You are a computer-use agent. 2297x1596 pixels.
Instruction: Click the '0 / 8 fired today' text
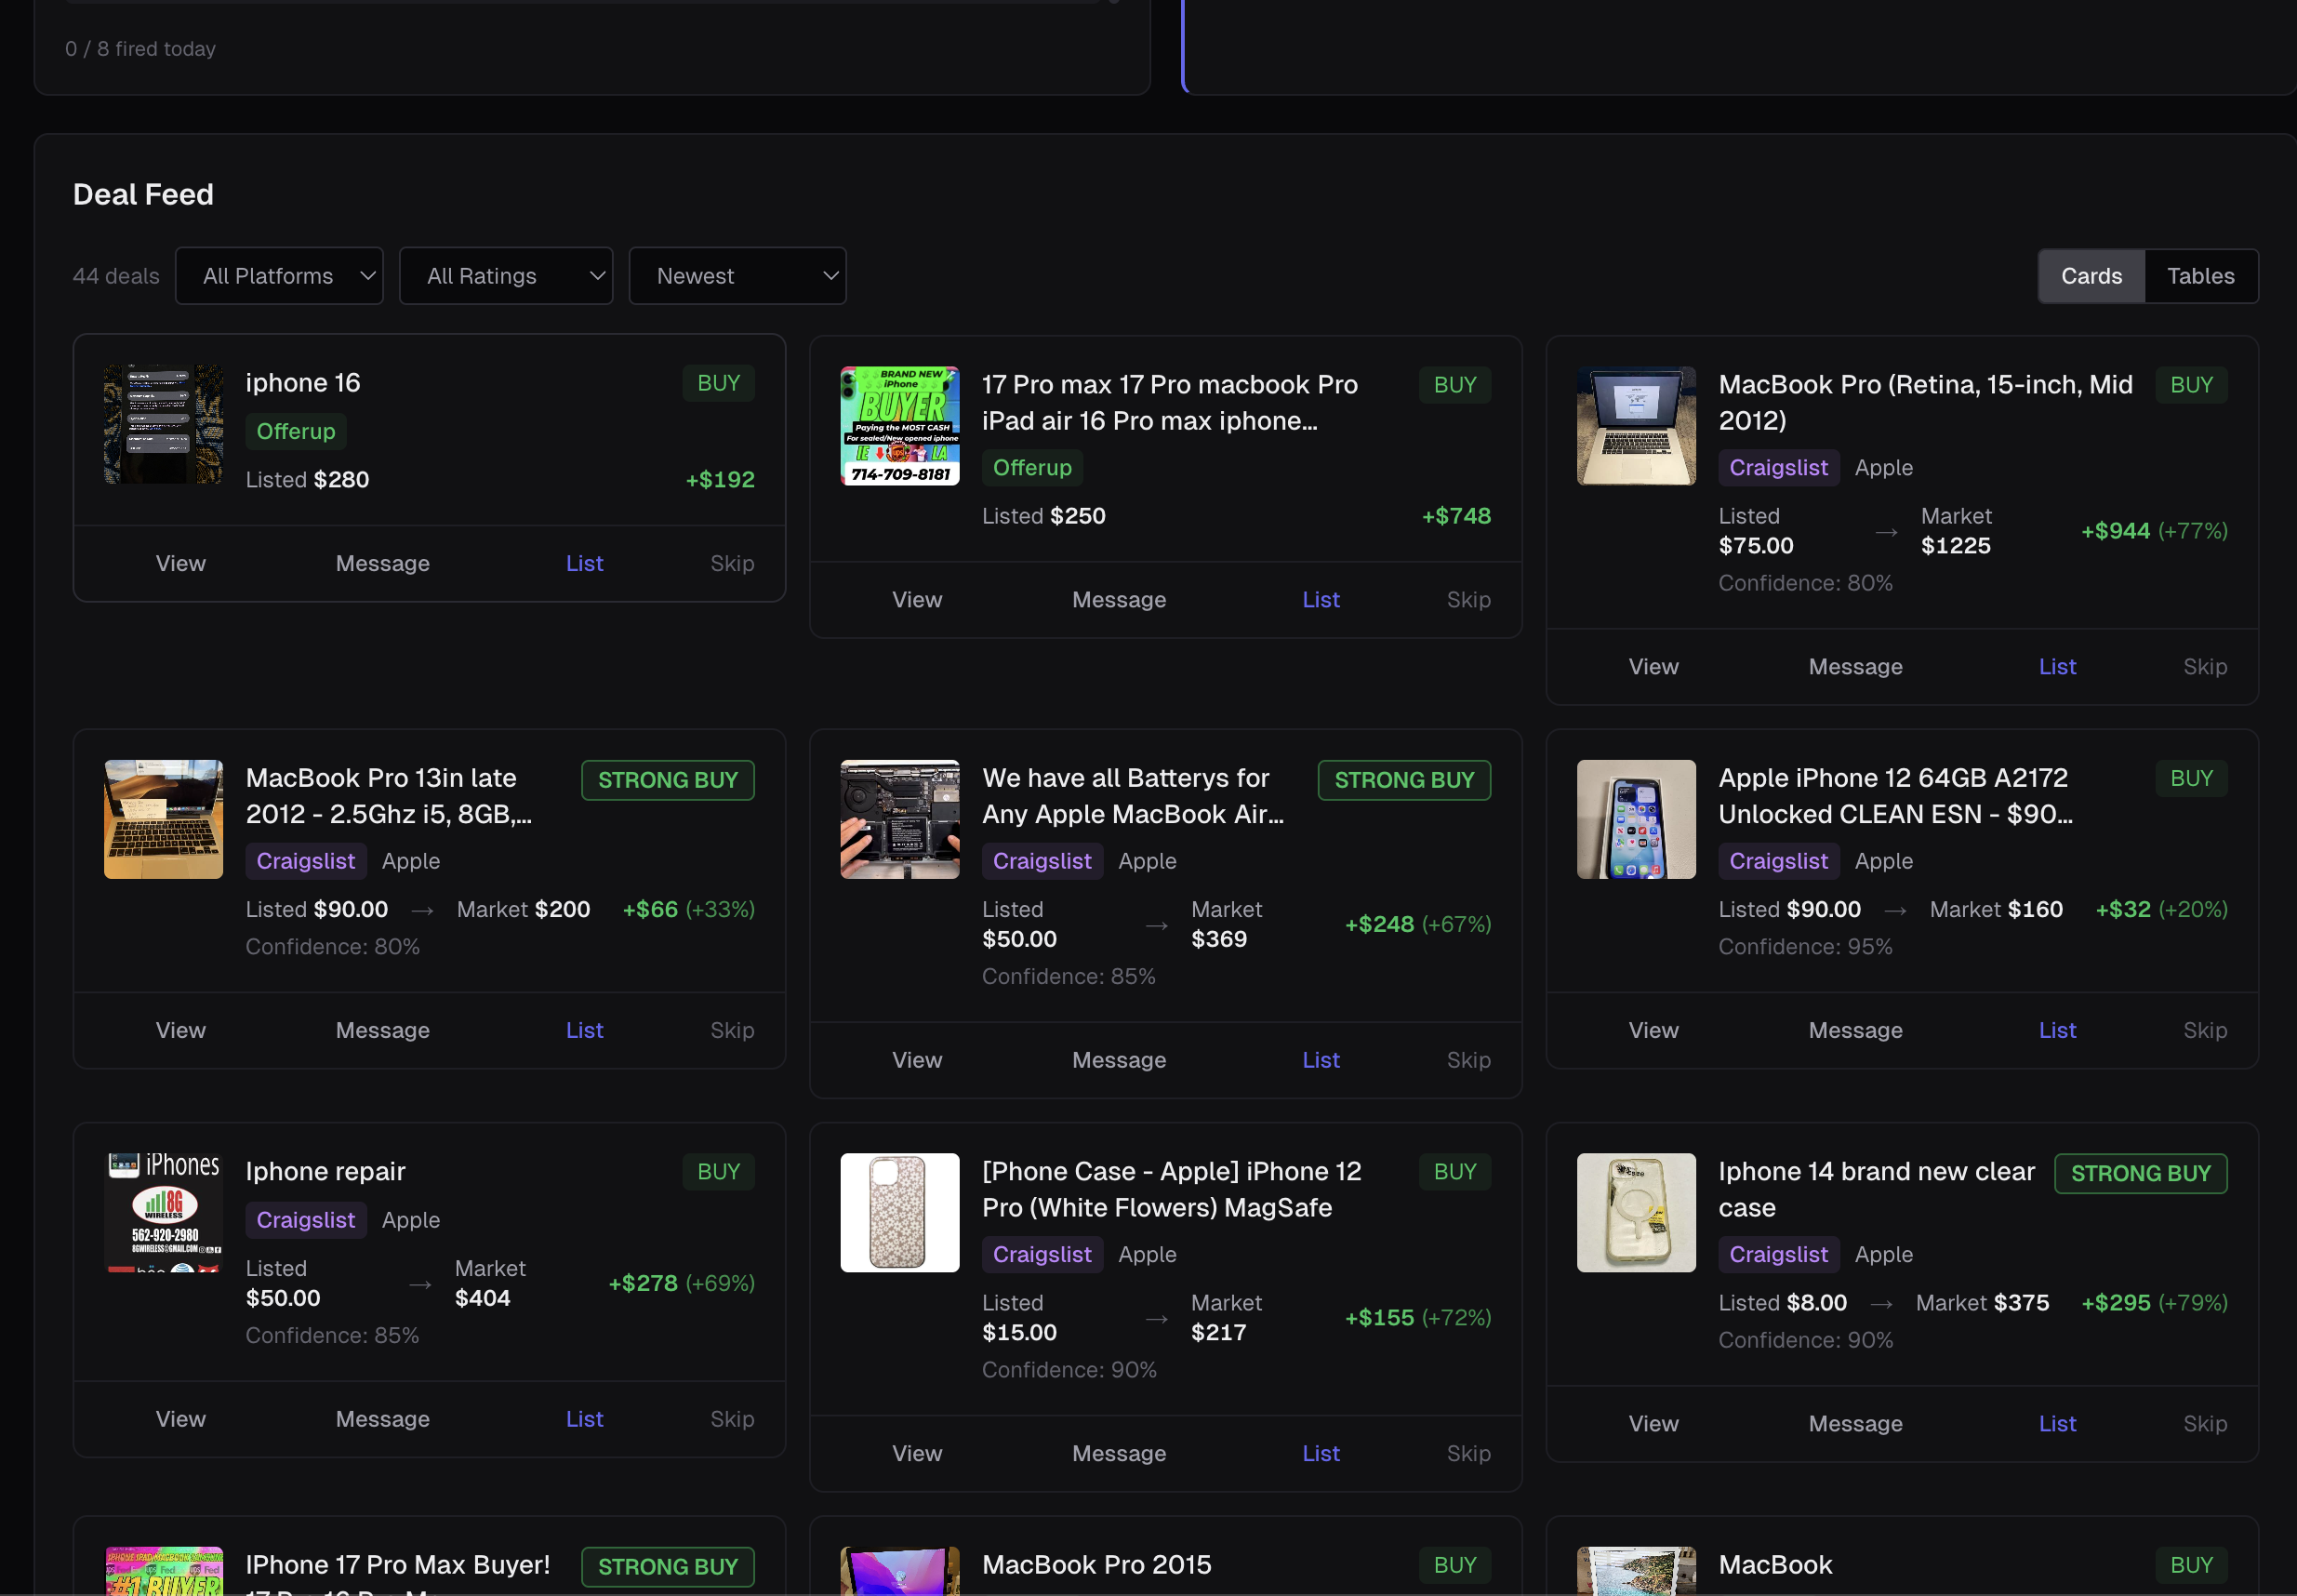tap(140, 49)
